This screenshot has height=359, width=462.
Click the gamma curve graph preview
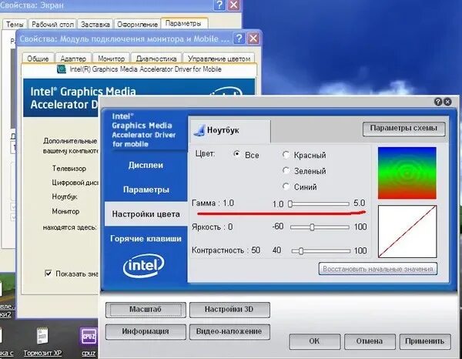pyautogui.click(x=407, y=231)
